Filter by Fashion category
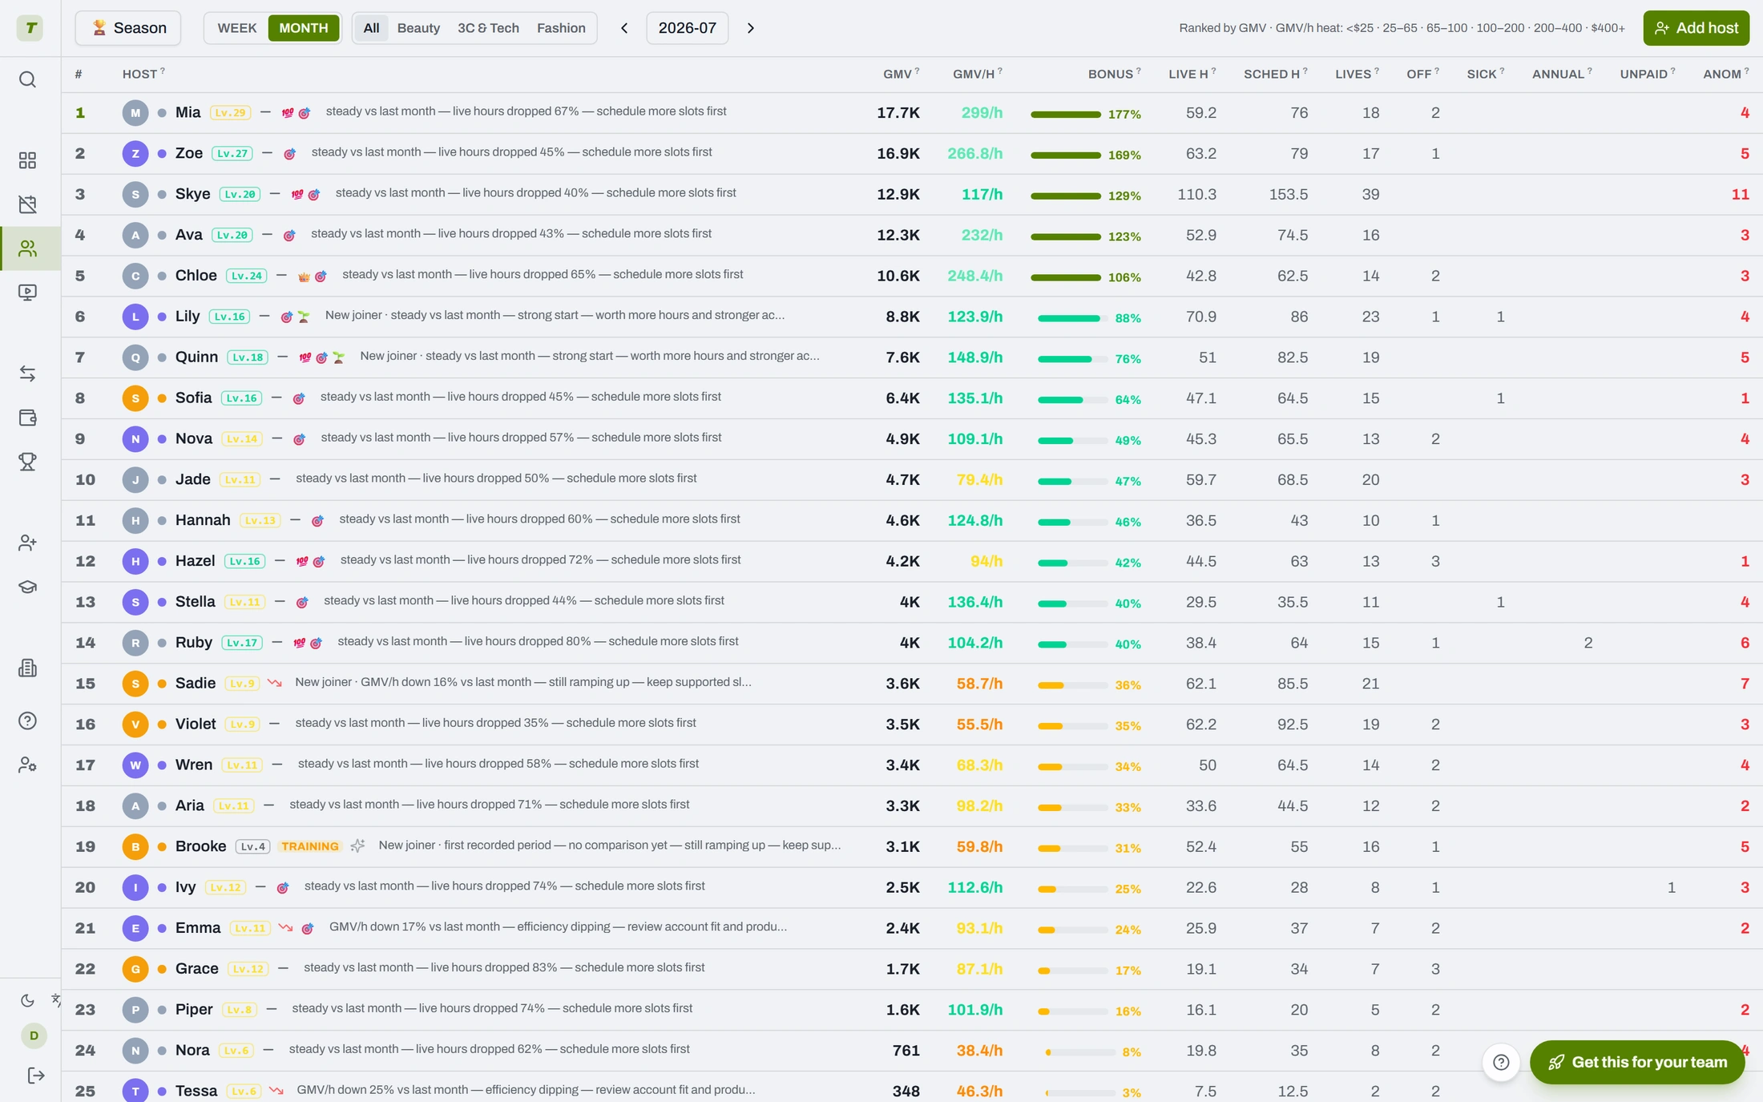 coord(561,28)
